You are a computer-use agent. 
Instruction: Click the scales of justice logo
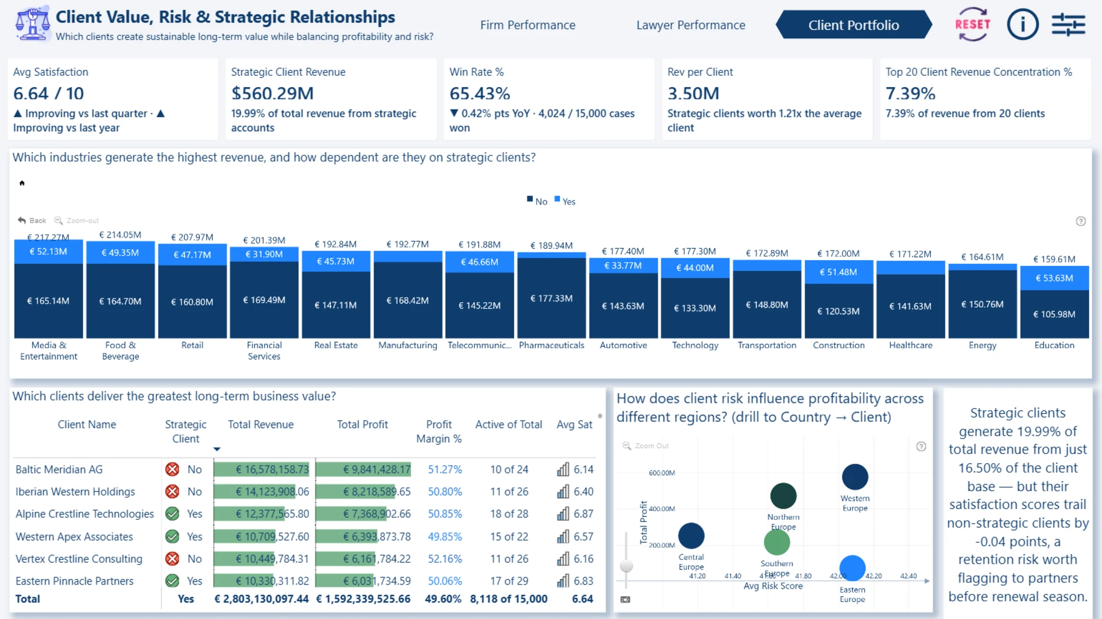click(x=32, y=23)
